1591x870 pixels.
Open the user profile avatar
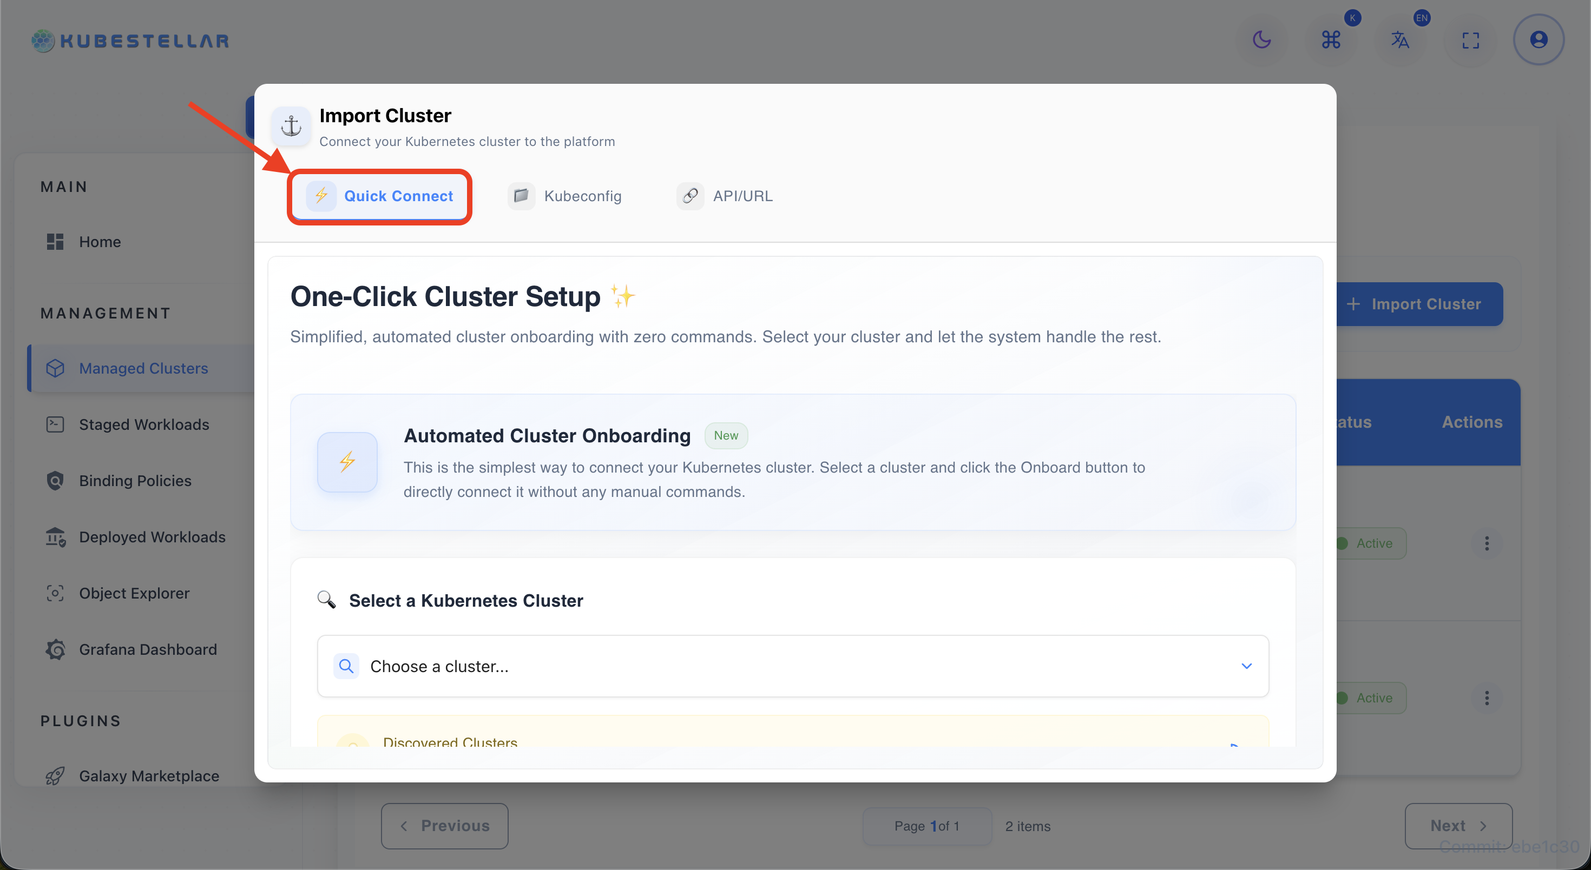tap(1539, 39)
